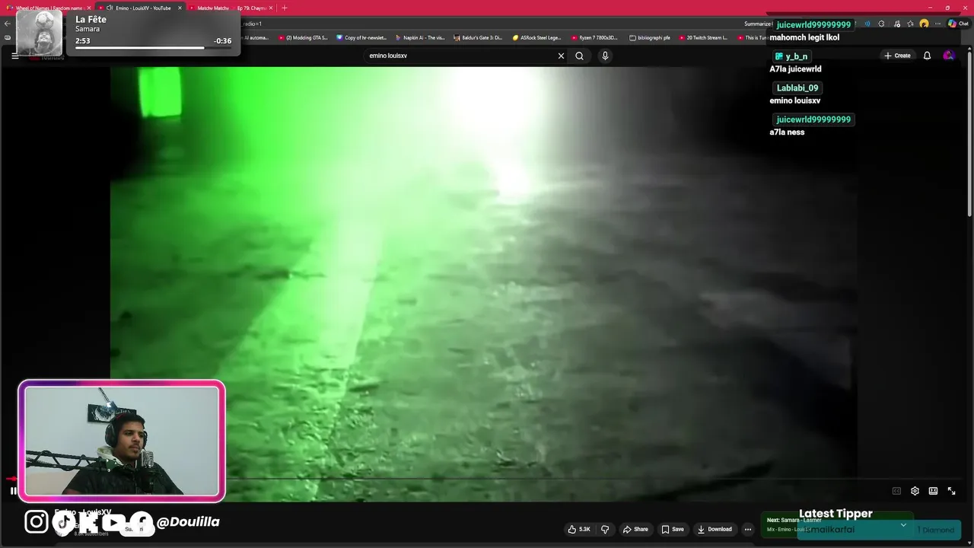Screen dimensions: 974x548
Task: Expand the Next: Samara - Lasmer queue chevron
Action: point(903,525)
